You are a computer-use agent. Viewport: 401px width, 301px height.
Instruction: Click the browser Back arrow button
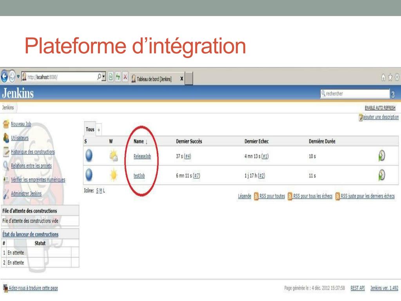tap(4, 76)
